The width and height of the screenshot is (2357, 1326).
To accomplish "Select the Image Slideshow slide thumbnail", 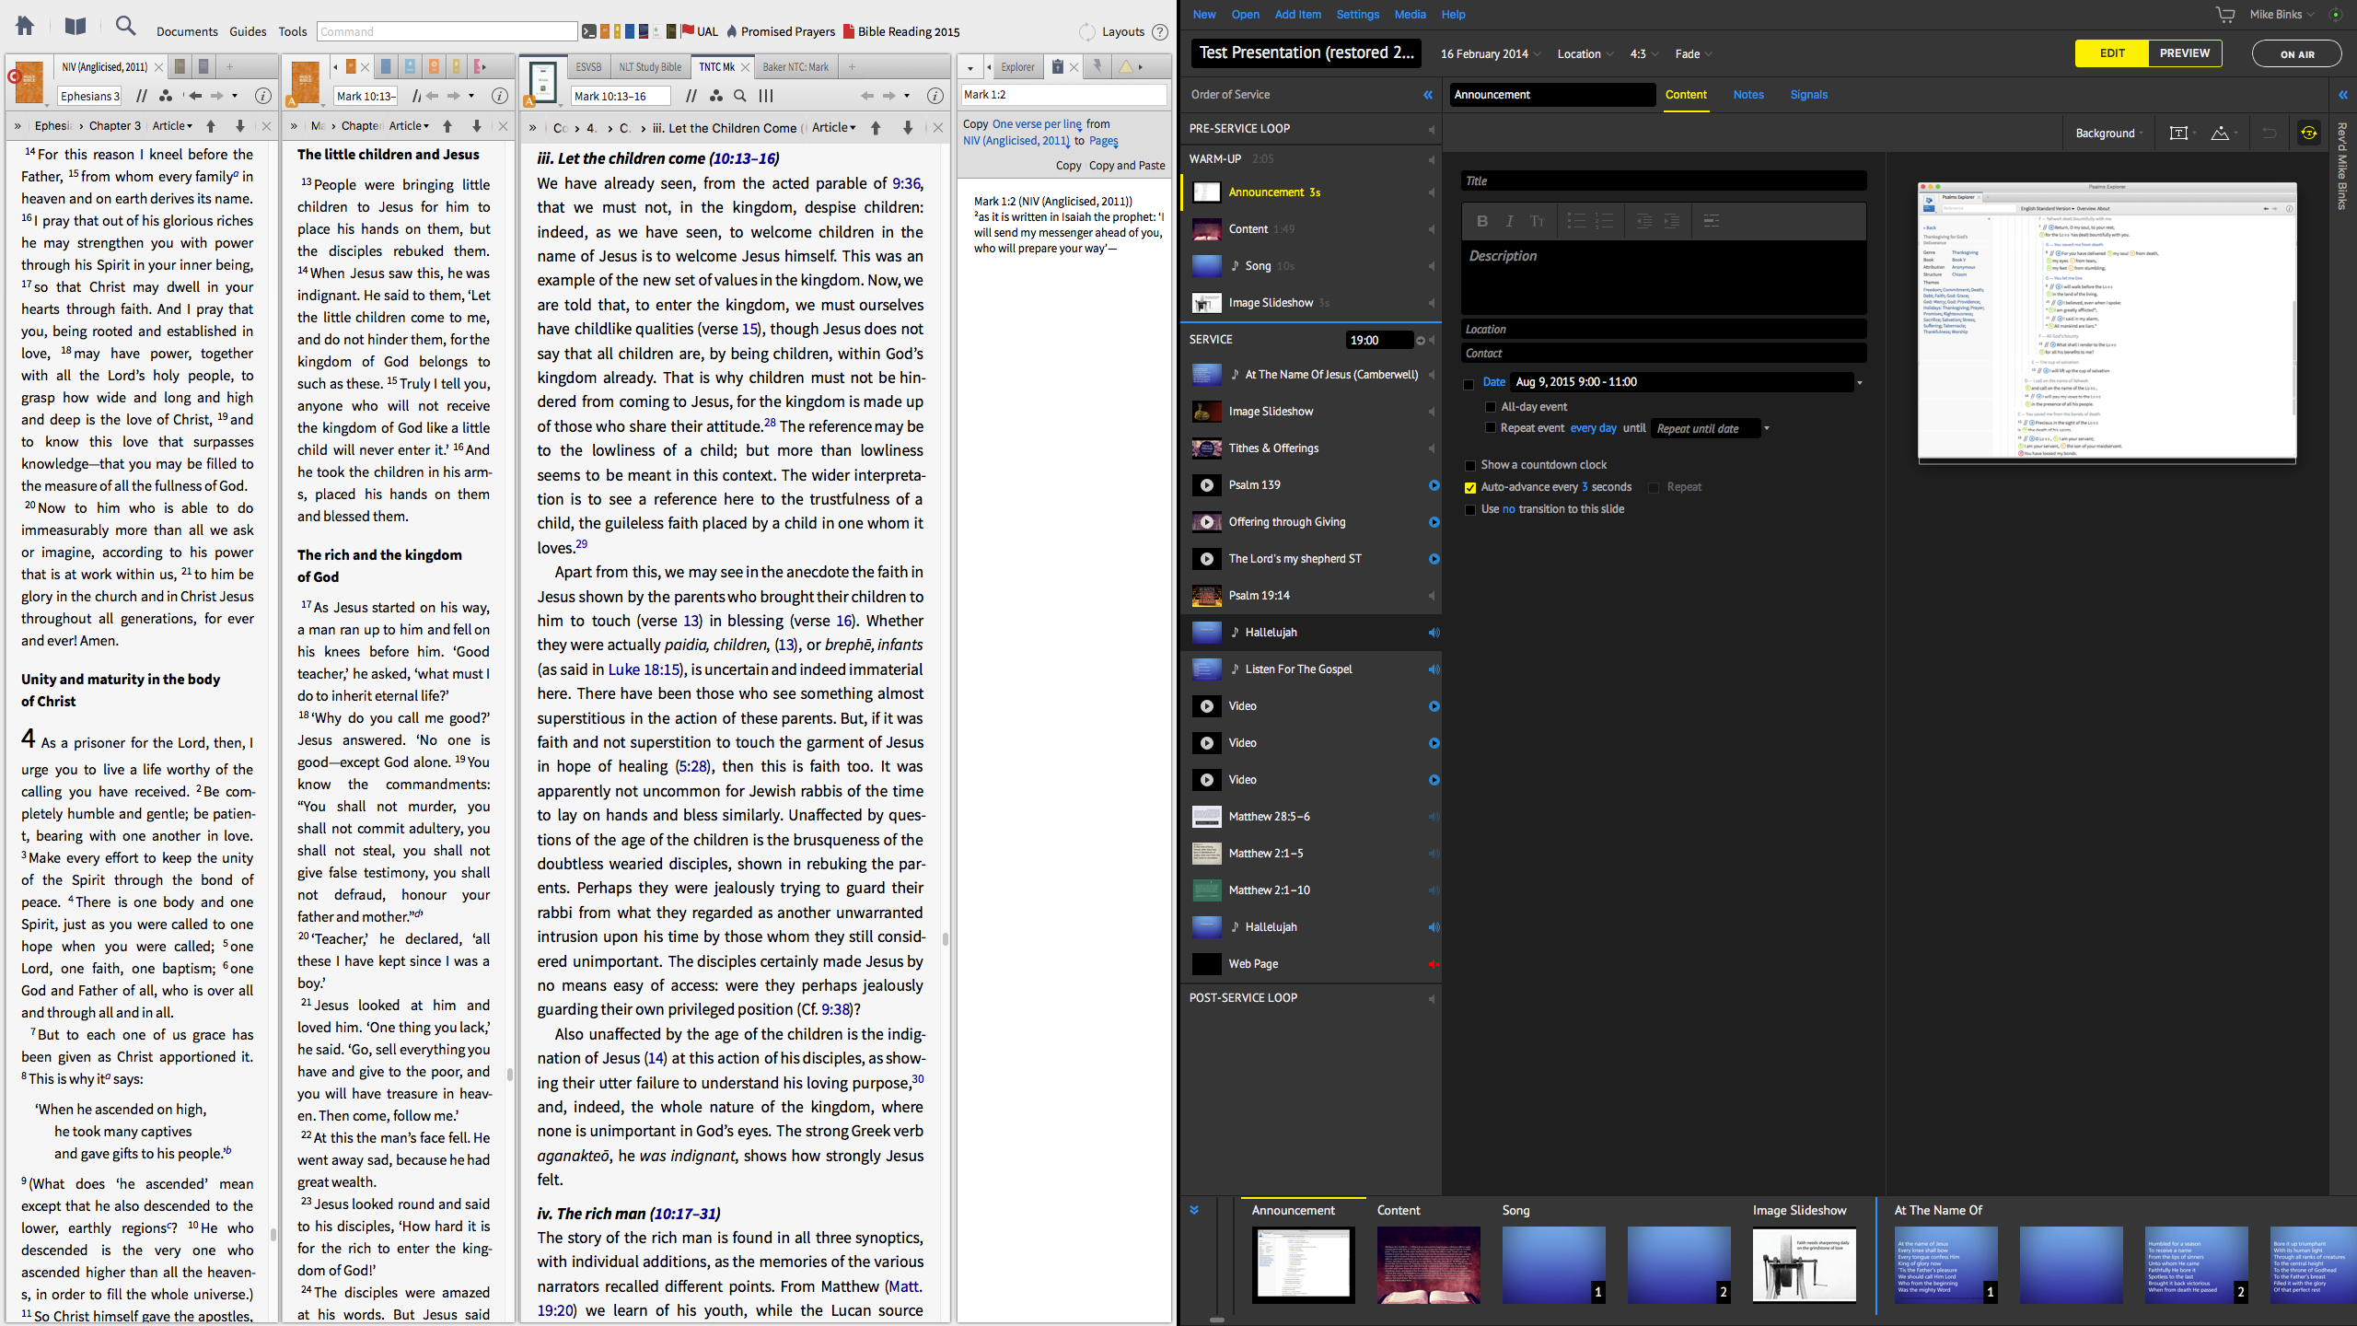I will pos(1804,1265).
